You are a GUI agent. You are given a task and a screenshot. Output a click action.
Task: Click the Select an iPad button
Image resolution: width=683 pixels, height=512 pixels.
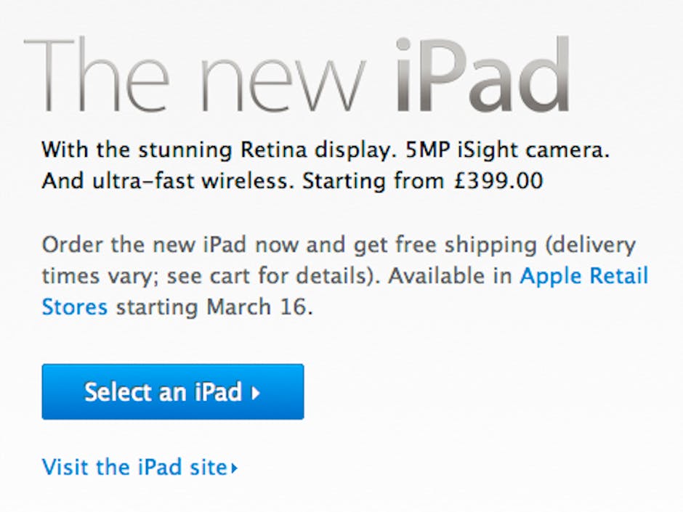pos(172,392)
